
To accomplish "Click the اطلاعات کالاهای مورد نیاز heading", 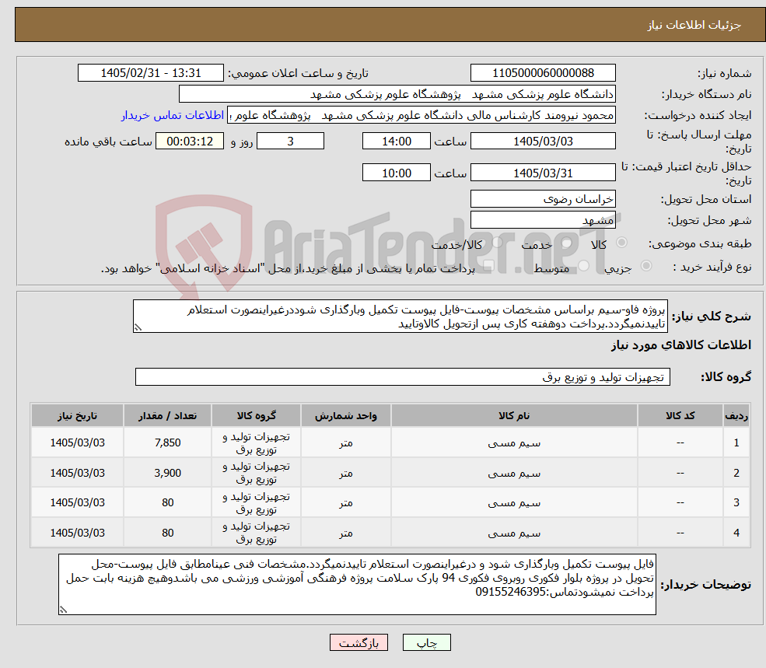I will click(x=680, y=345).
